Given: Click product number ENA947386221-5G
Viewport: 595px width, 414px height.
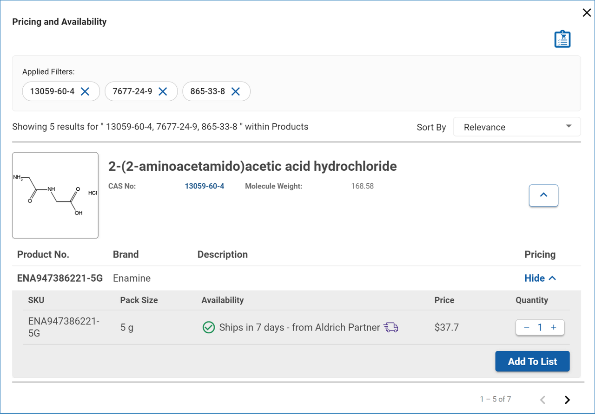Looking at the screenshot, I should [60, 278].
